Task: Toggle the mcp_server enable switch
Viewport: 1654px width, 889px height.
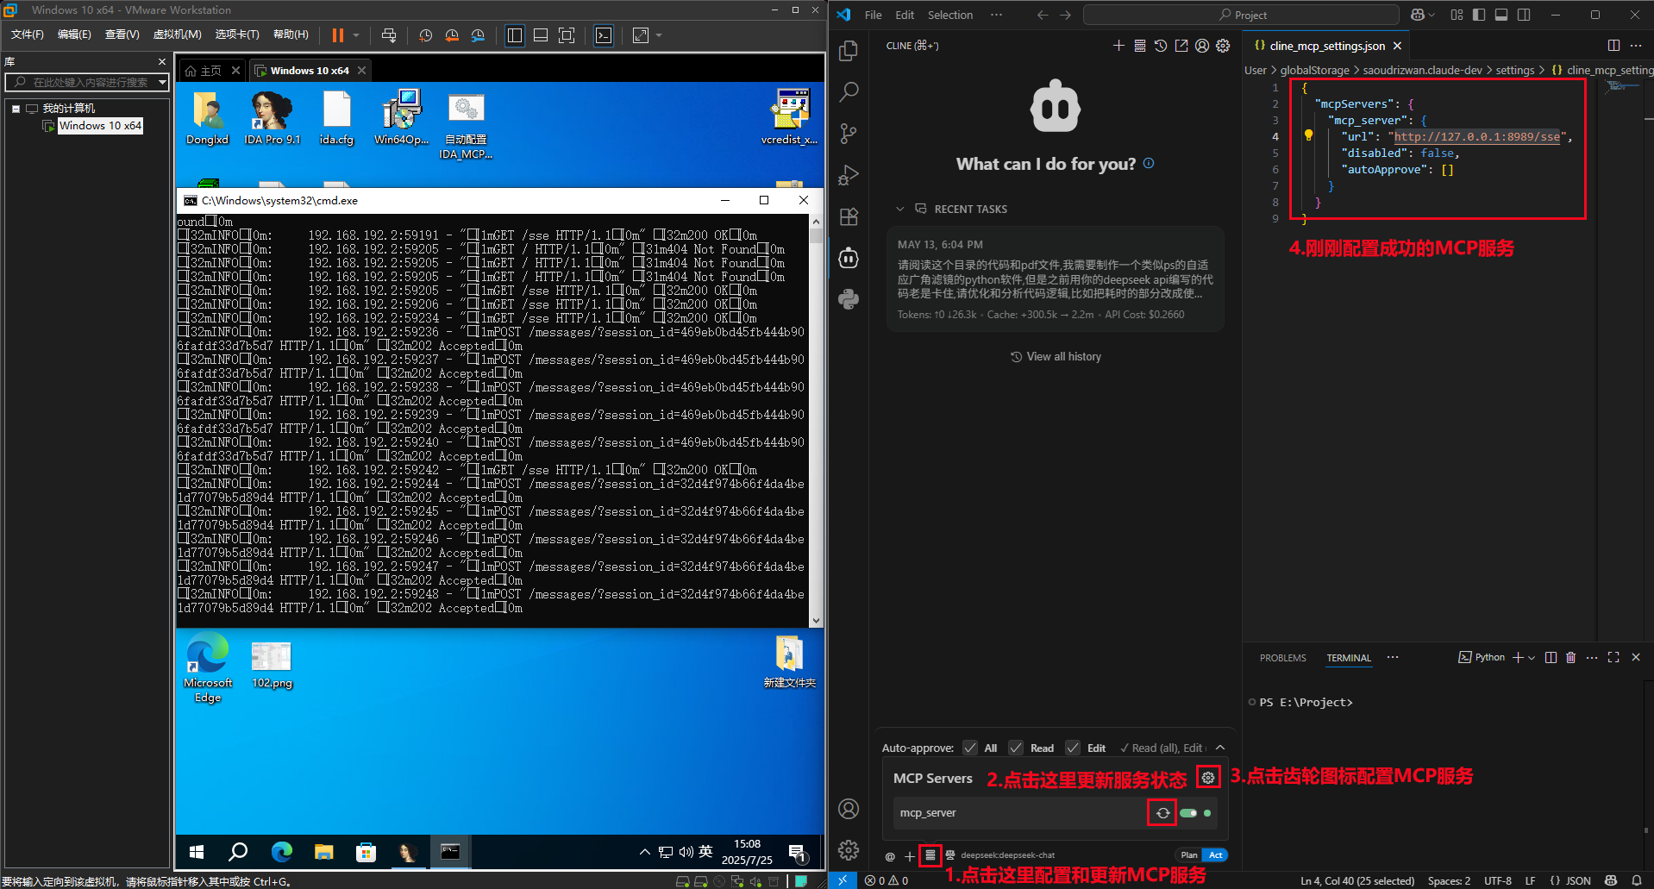Action: point(1189,813)
